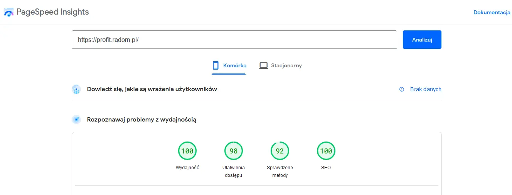Image resolution: width=512 pixels, height=195 pixels.
Task: Click the info icon beside Brak danych
Action: point(402,89)
